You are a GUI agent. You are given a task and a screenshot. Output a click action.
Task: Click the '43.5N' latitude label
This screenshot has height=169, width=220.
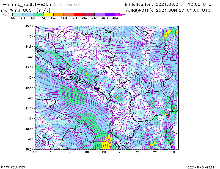tap(29, 67)
